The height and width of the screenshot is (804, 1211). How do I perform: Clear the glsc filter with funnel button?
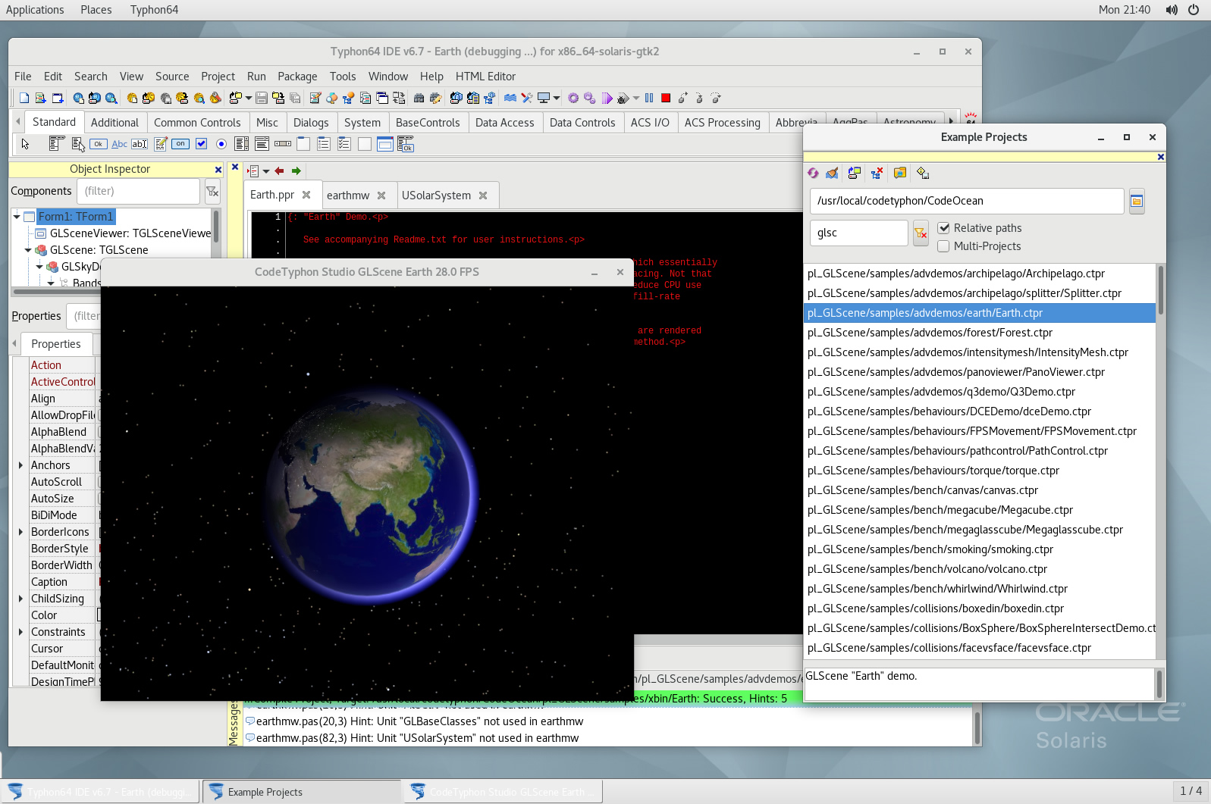[x=921, y=233]
